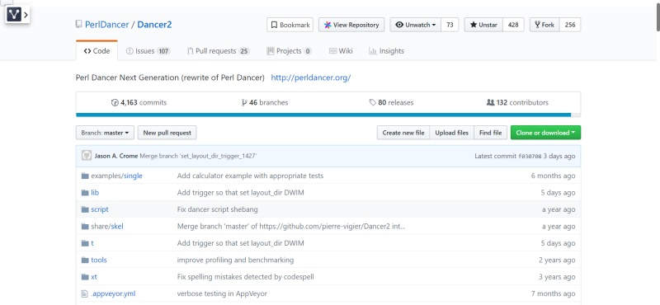Click the file icon for .appveyor.yml
This screenshot has width=660, height=305.
click(85, 293)
